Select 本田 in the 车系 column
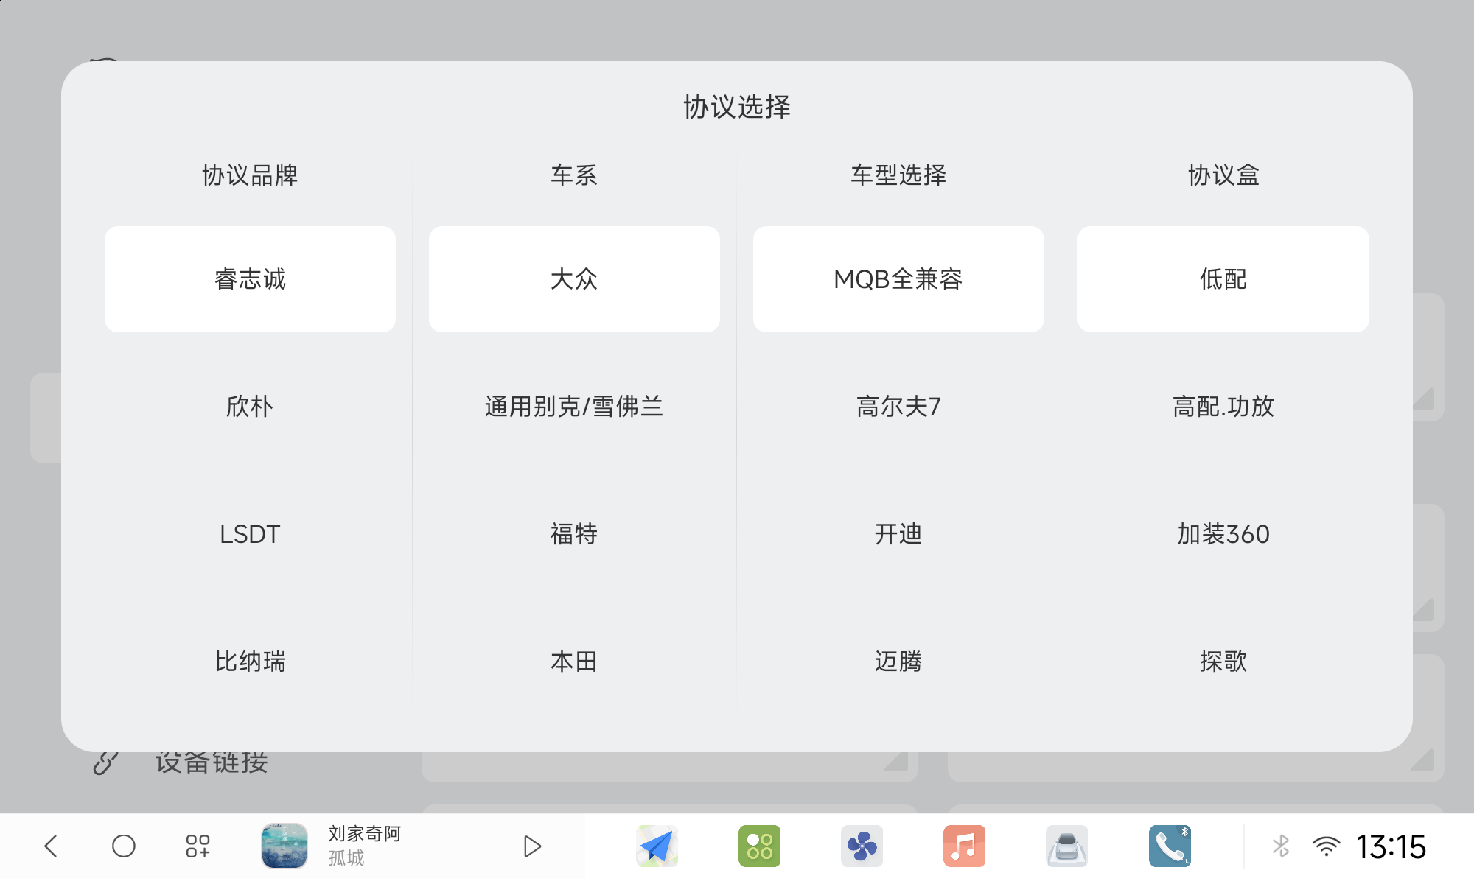1474x884 pixels. (x=574, y=662)
